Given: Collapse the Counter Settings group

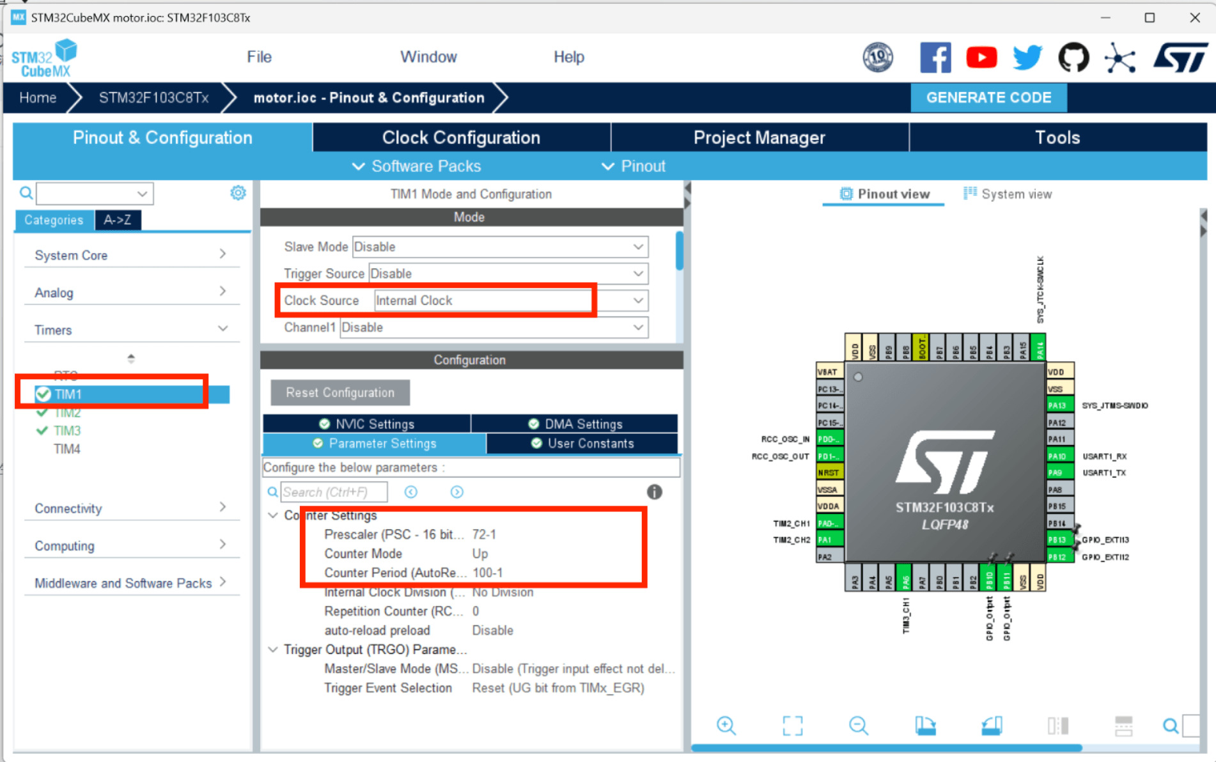Looking at the screenshot, I should point(273,515).
